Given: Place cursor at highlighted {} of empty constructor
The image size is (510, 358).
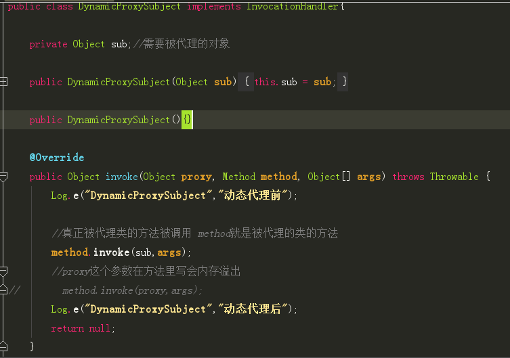Looking at the screenshot, I should click(187, 120).
